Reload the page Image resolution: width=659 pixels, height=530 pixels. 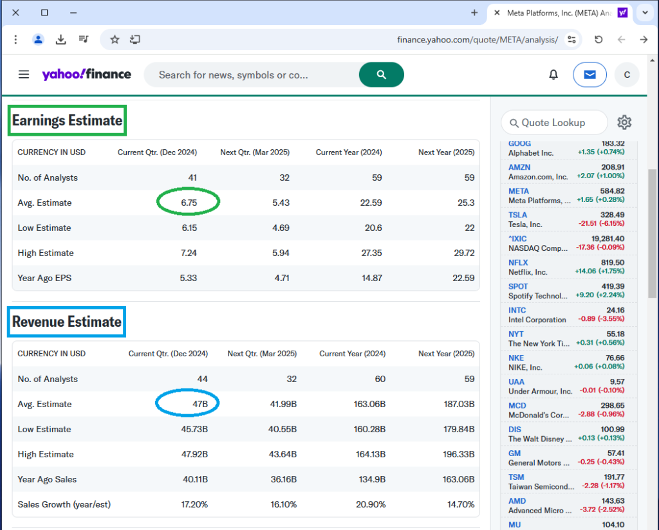599,39
